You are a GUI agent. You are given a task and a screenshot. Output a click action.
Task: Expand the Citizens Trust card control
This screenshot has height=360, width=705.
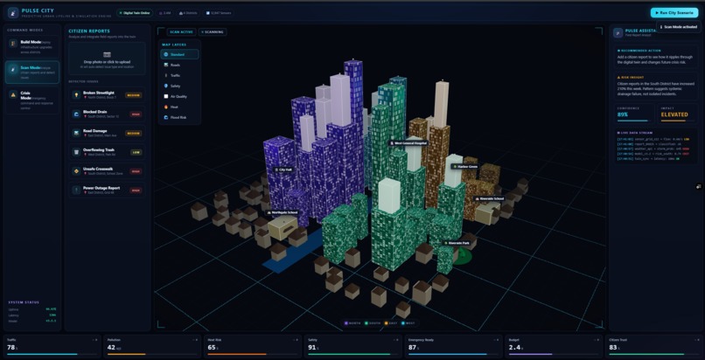coord(695,340)
